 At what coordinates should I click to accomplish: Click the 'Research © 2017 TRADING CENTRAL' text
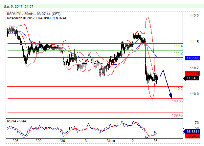tap(37, 18)
